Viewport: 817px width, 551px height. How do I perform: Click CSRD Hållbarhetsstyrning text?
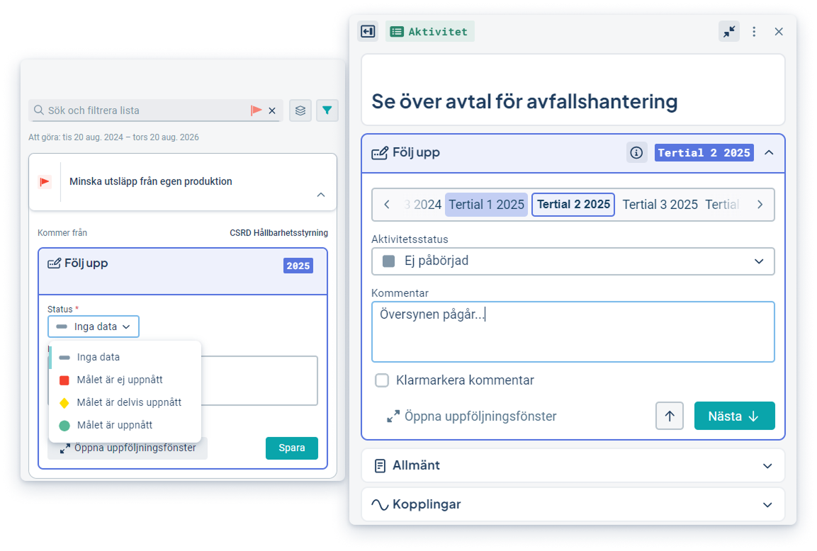pyautogui.click(x=278, y=233)
